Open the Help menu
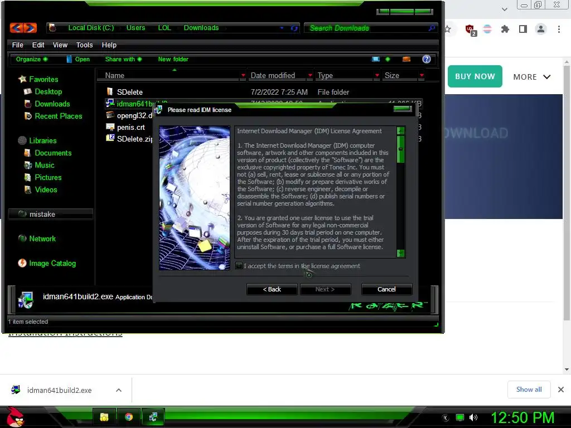 tap(109, 45)
